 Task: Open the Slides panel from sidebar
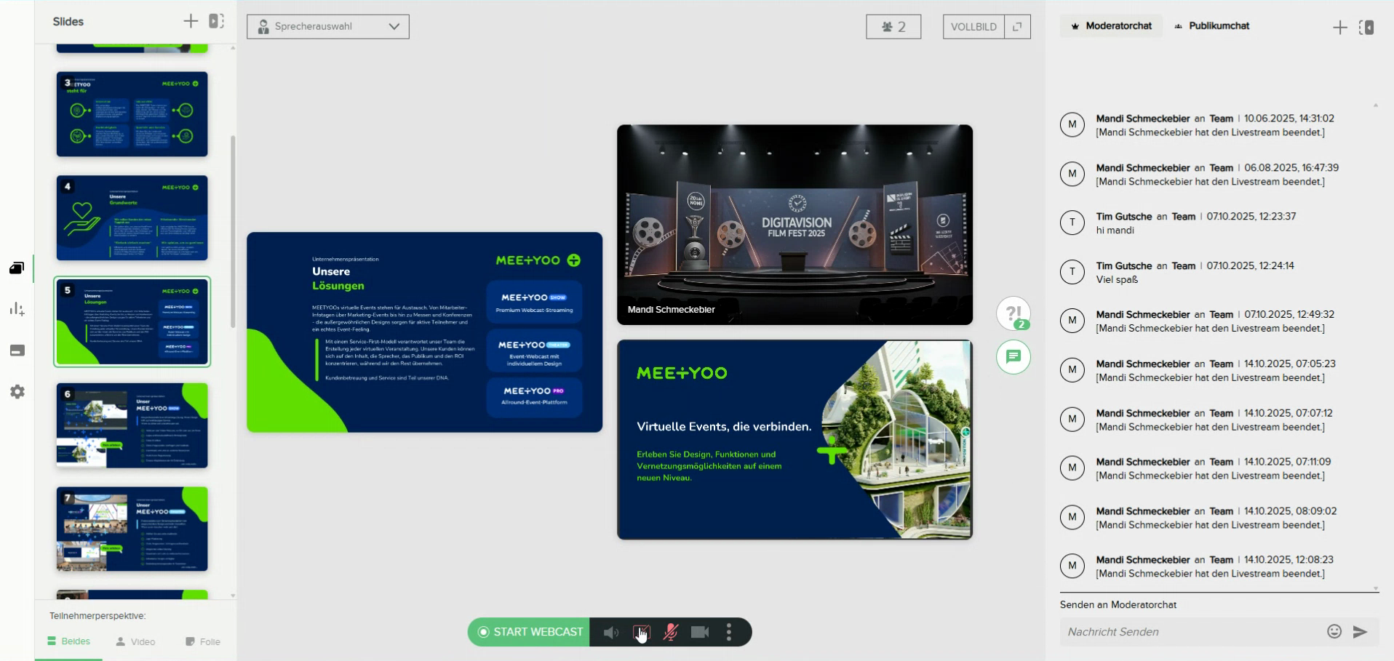point(17,268)
